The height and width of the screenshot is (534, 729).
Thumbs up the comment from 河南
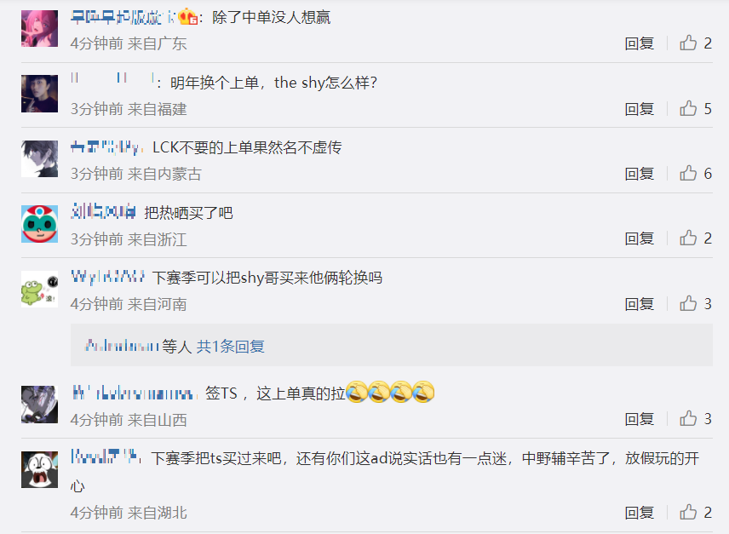pyautogui.click(x=688, y=303)
